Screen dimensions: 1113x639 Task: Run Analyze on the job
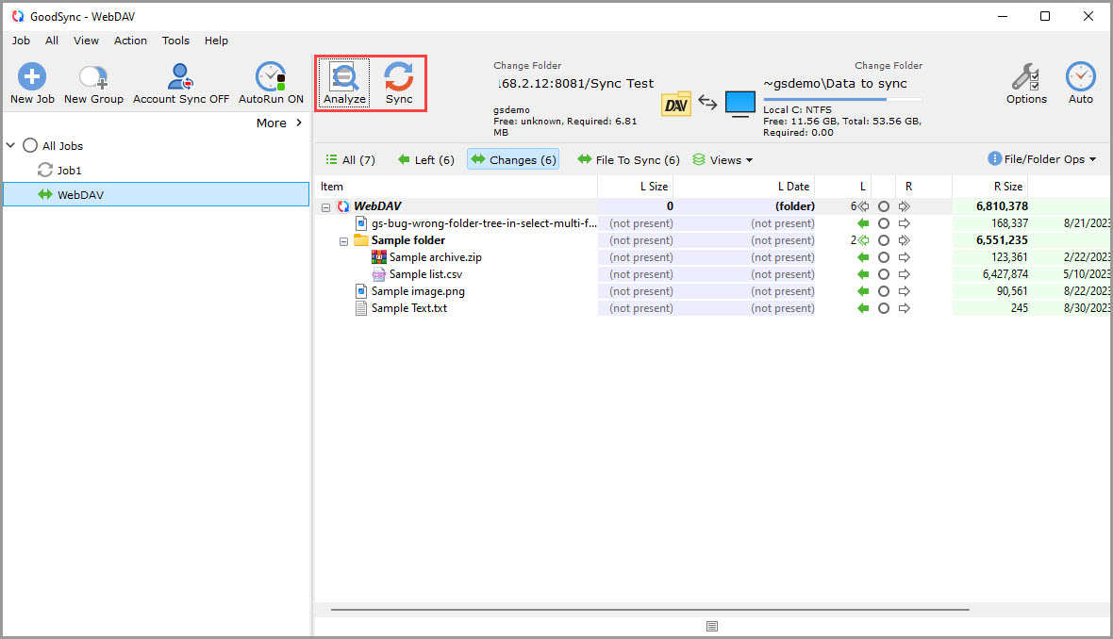point(344,83)
